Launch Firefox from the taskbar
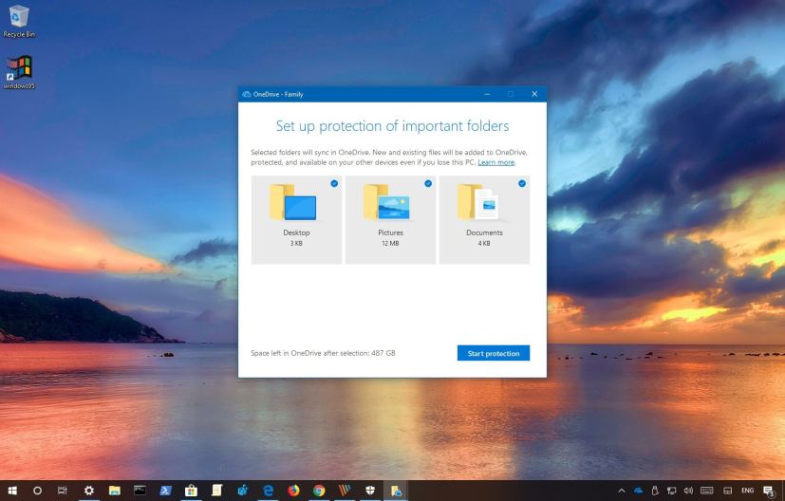The width and height of the screenshot is (785, 501). [294, 491]
